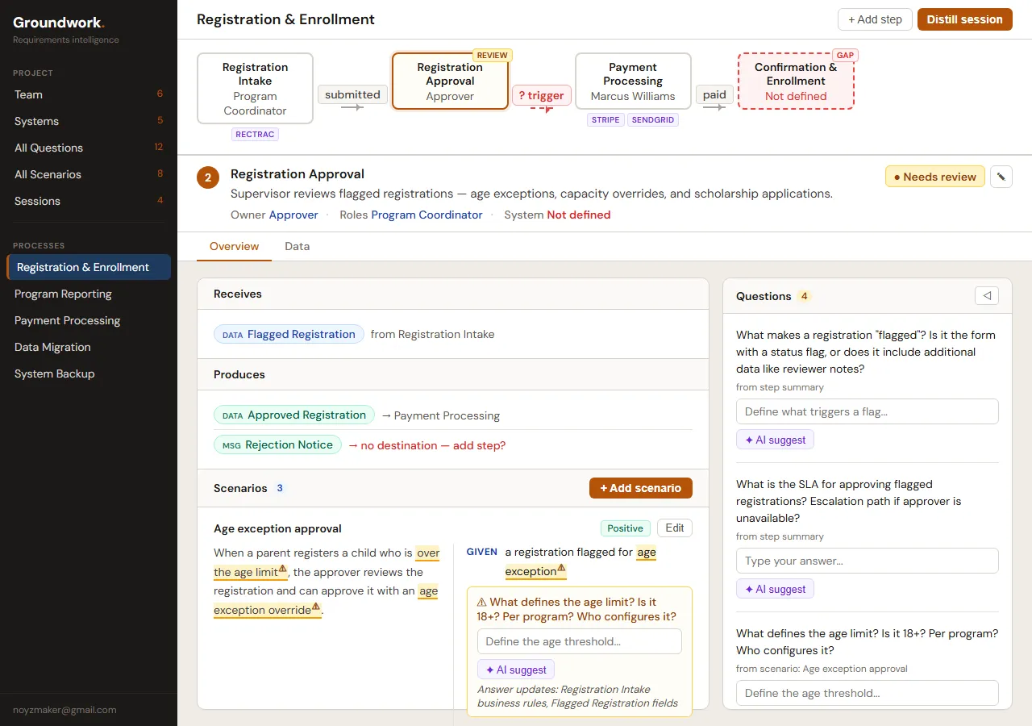Click the 'Define what triggers a flag' field
Viewport: 1032px width, 726px height.
867,411
